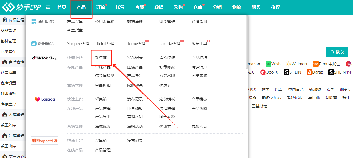Viewport: 353px width, 158px height.
Task: Click the 通用功能 grid icon
Action: click(x=34, y=22)
